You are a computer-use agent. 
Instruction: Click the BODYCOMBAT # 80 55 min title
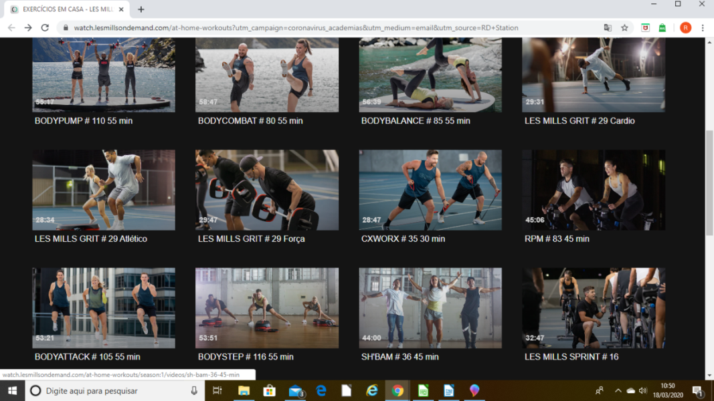coord(250,121)
